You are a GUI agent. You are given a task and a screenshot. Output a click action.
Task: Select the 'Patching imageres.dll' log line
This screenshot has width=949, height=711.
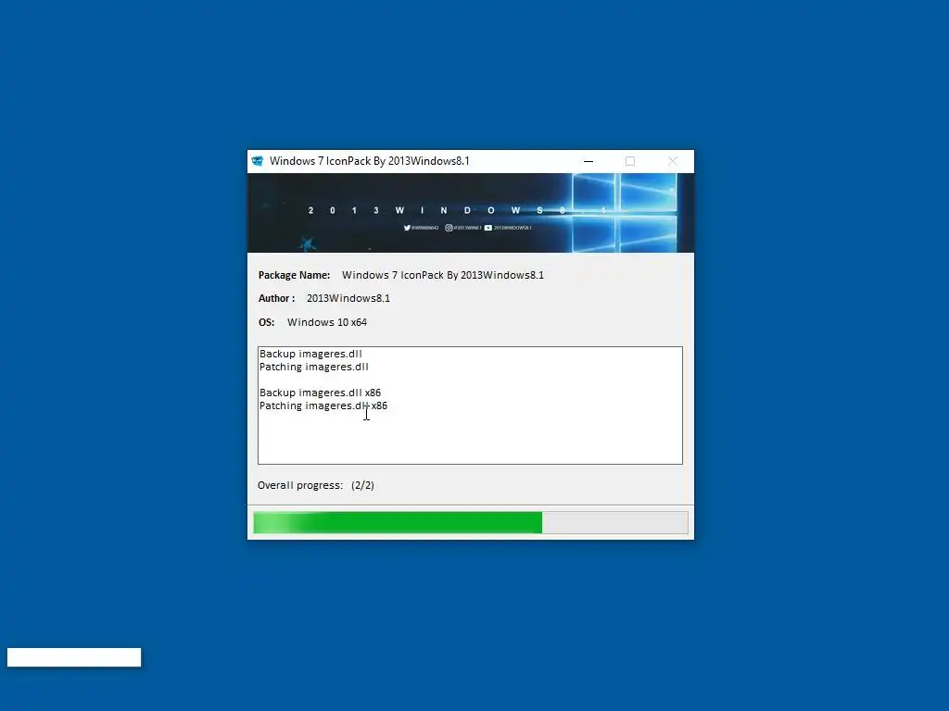coord(313,367)
